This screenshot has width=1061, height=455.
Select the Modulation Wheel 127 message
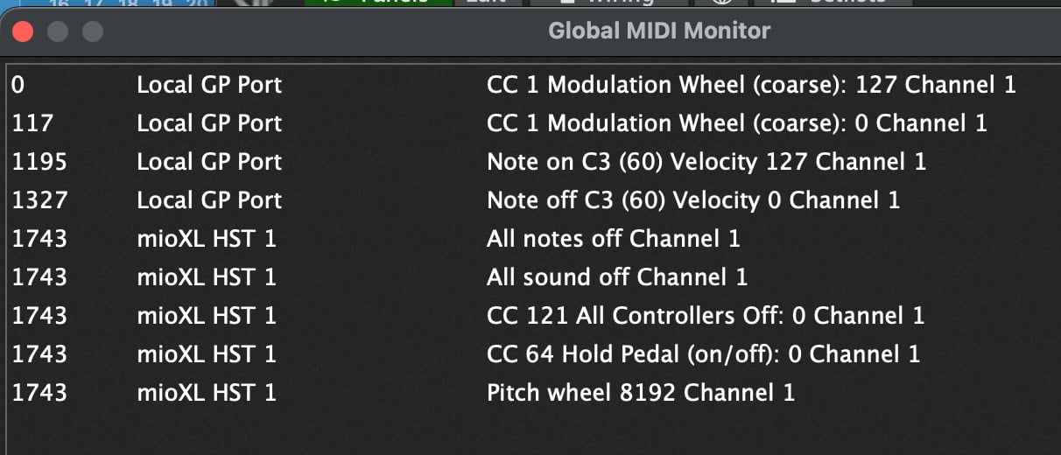point(750,85)
